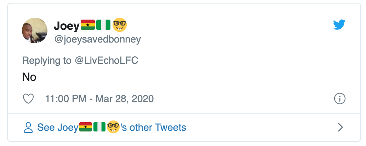
Task: Click the Nigeria flag emoji in the footer link
Action: [99, 127]
